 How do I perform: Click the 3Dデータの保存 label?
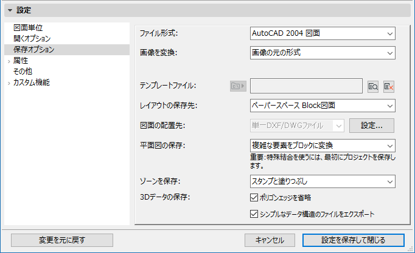pyautogui.click(x=165, y=197)
